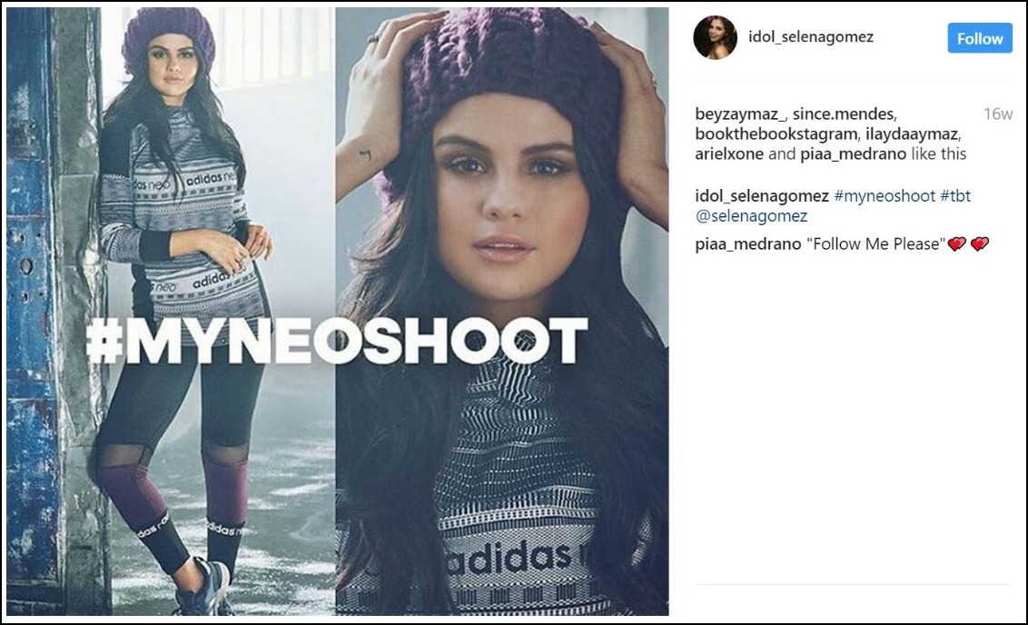Click the idol_selenagomez profile avatar
This screenshot has width=1028, height=625.
(x=716, y=37)
